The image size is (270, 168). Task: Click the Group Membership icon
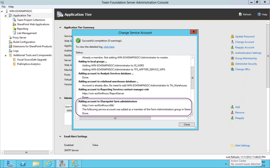point(232,58)
